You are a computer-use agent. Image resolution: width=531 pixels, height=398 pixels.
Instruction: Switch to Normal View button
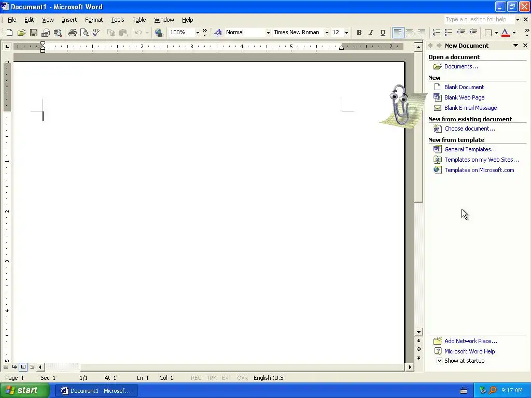tap(6, 366)
